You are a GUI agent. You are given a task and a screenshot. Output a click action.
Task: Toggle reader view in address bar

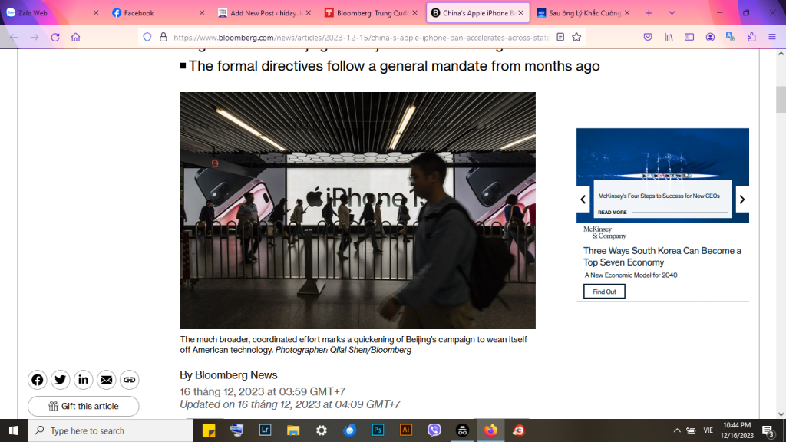click(x=560, y=37)
